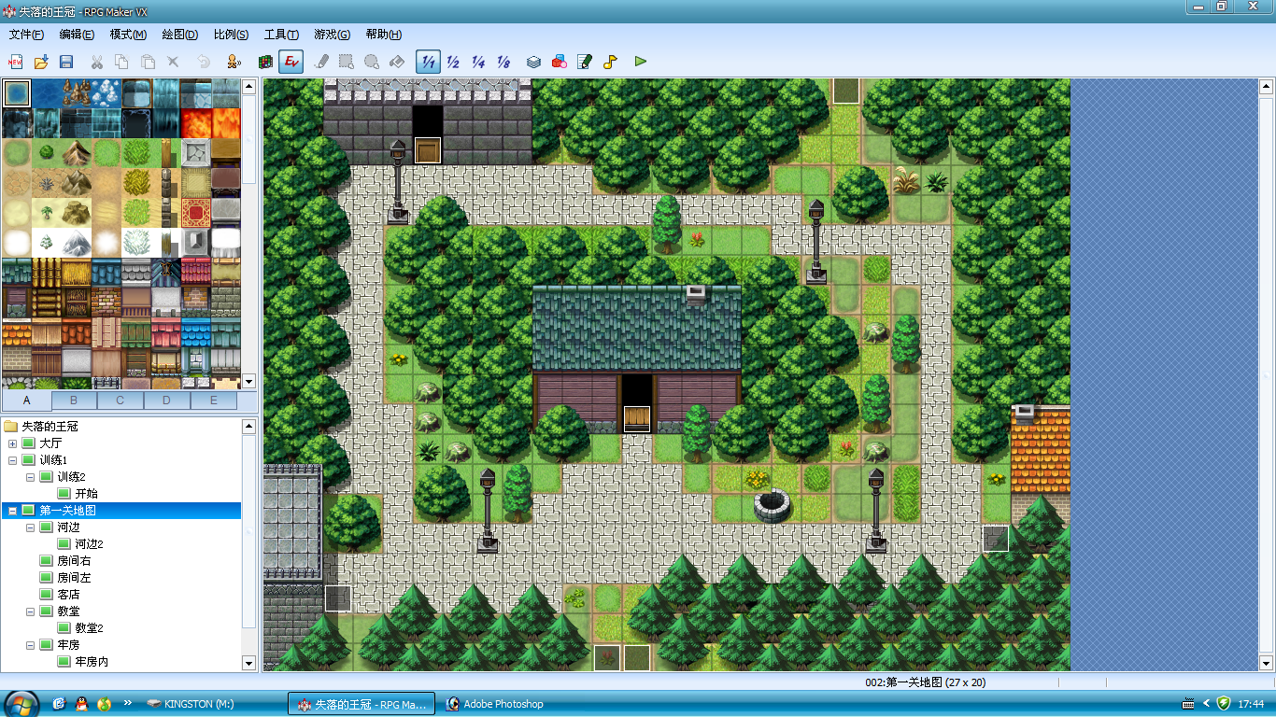Select the Ellipse drawing tool

coord(372,62)
